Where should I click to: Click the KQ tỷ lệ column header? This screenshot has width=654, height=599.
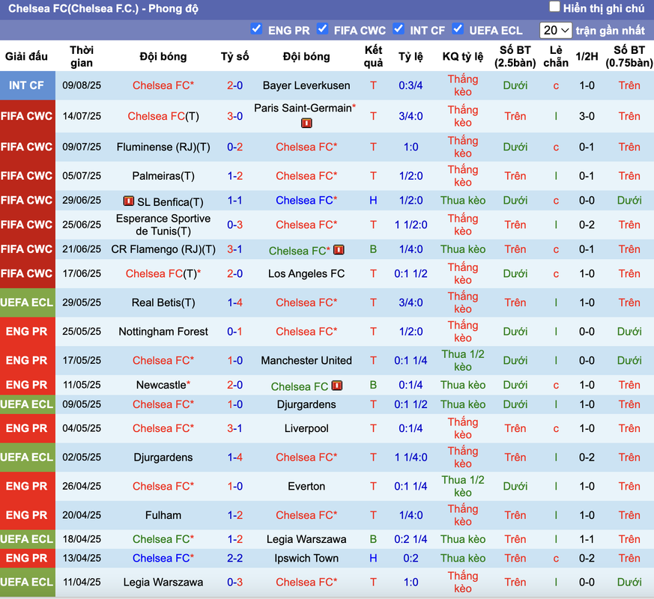point(463,56)
